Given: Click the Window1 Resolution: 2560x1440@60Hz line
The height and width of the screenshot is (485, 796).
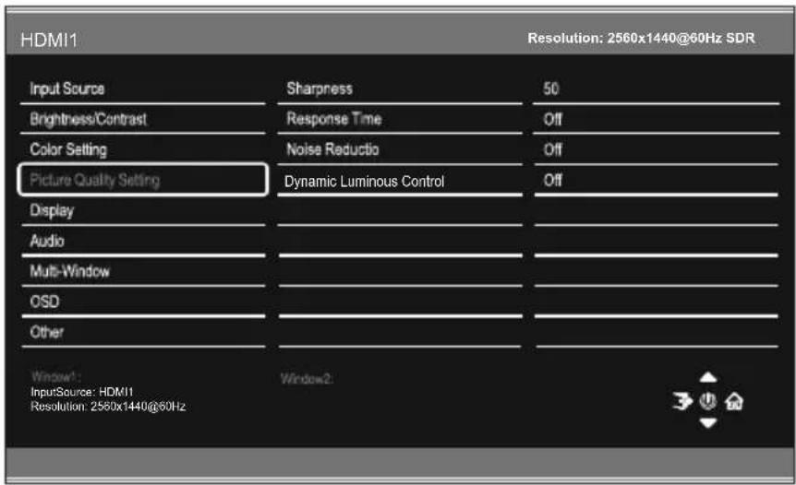Looking at the screenshot, I should coord(108,407).
